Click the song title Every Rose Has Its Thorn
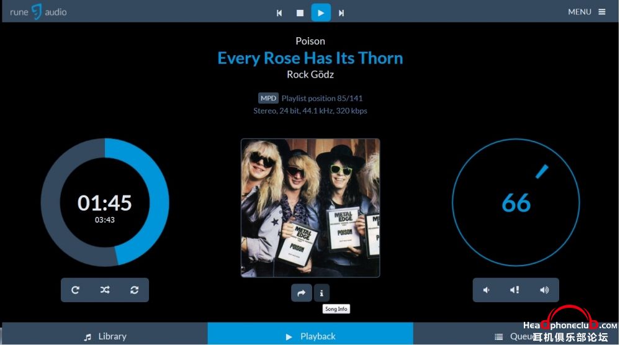Image resolution: width=620 pixels, height=345 pixels. 310,58
